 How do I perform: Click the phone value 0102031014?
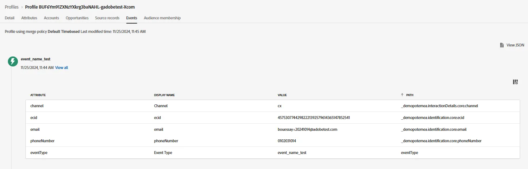[287, 141]
